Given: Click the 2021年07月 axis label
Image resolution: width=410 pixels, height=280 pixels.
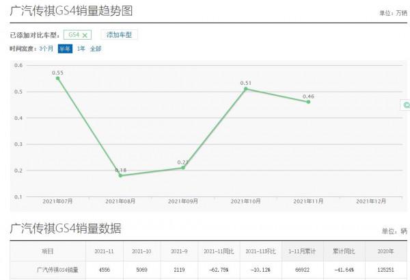Looking at the screenshot, I should 57,201.
